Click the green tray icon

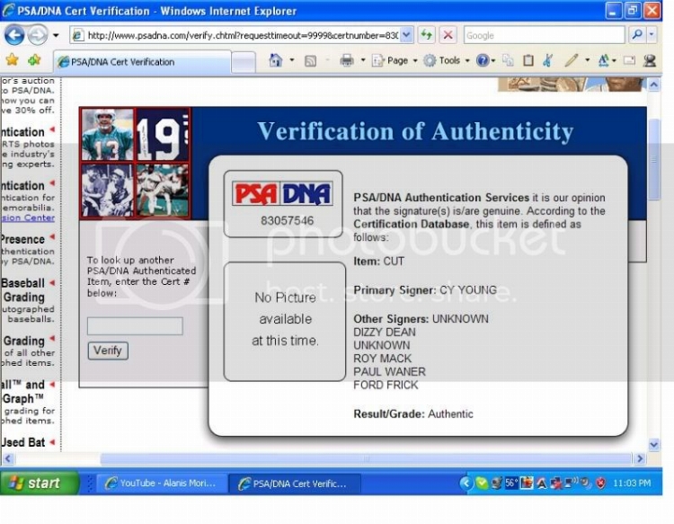tap(482, 484)
